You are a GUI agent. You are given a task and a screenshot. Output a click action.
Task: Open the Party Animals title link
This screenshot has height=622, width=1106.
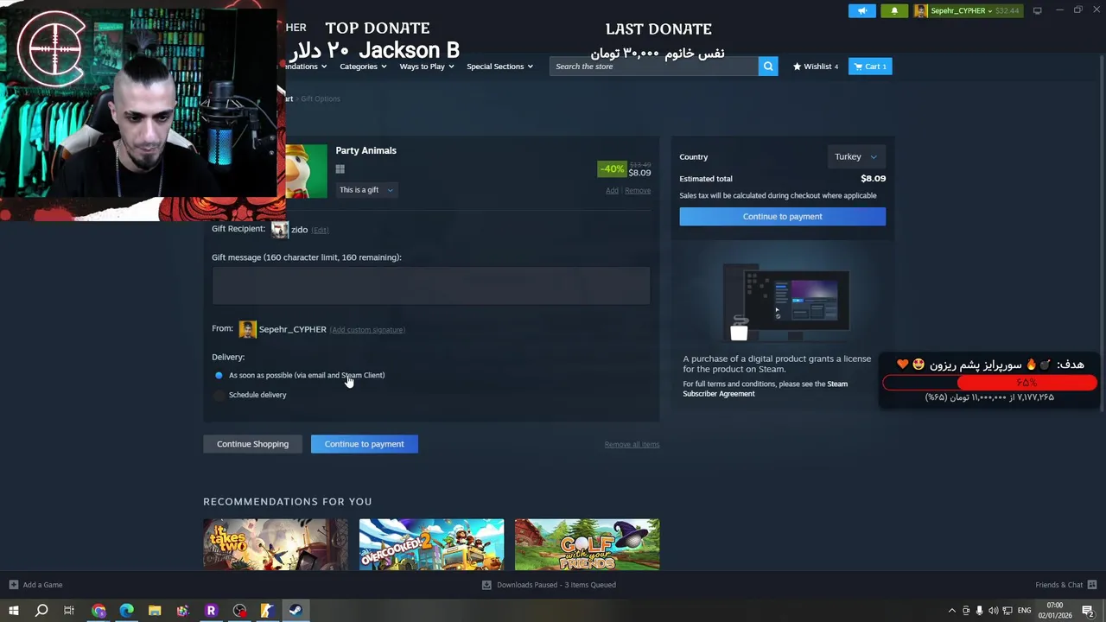365,150
